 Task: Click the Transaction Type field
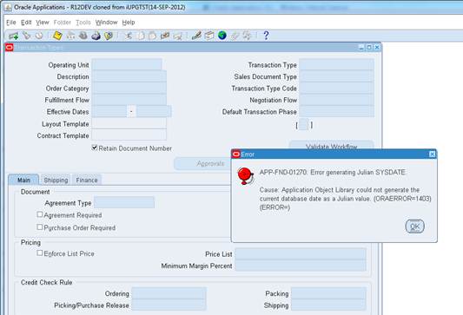[337, 64]
